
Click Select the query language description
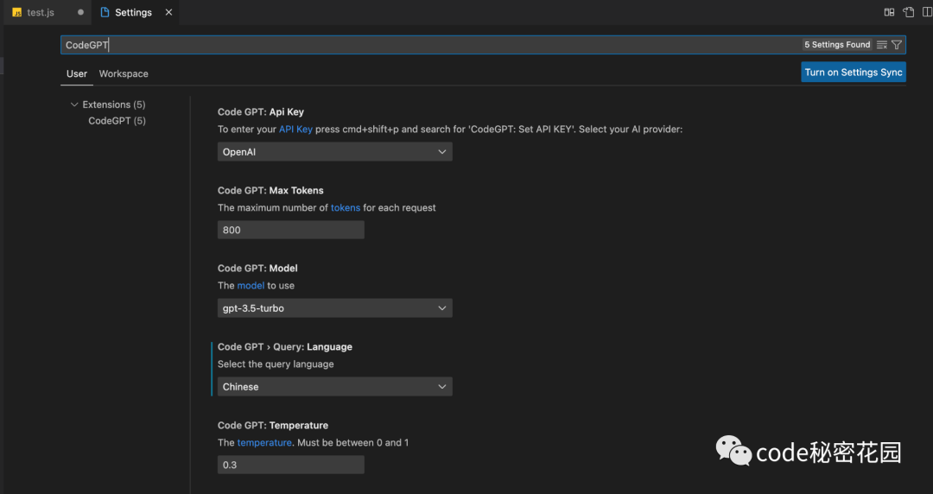pos(276,364)
